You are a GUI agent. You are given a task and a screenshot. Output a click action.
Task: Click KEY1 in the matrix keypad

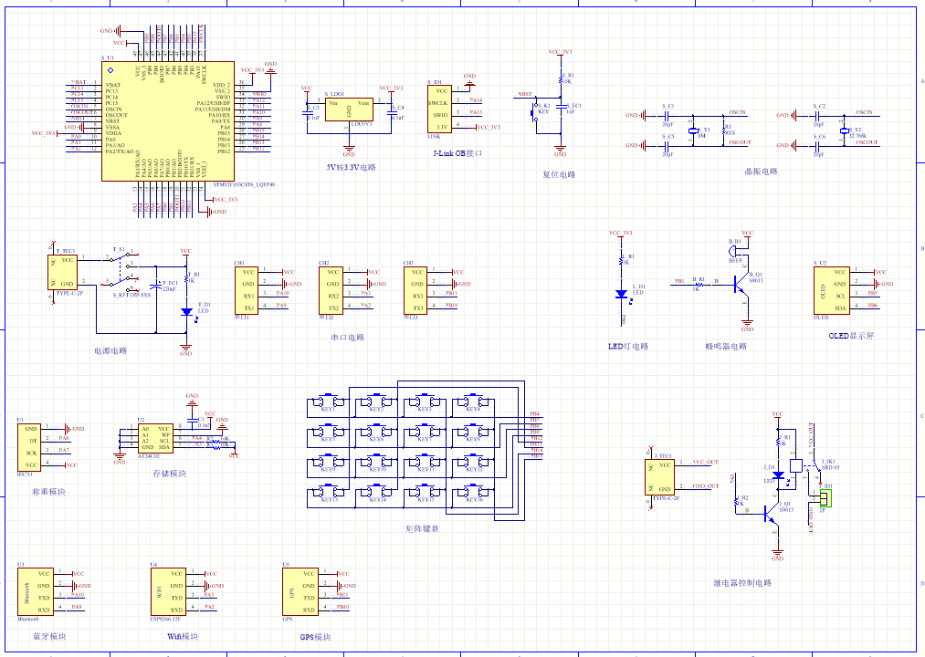coord(327,401)
